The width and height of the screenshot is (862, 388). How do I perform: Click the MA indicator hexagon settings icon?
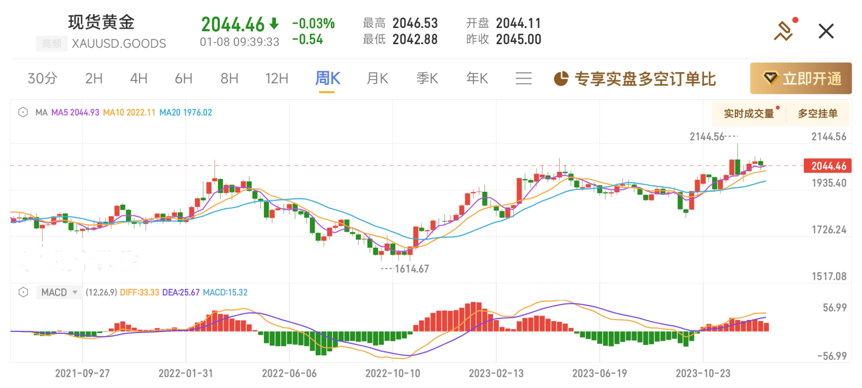[23, 113]
